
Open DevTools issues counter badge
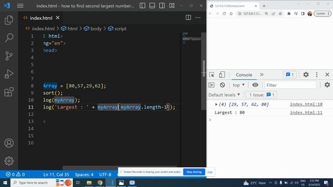[290, 75]
